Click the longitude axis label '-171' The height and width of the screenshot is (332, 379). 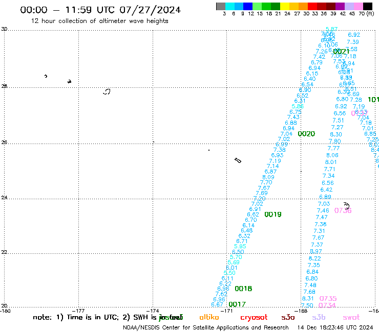(x=227, y=311)
